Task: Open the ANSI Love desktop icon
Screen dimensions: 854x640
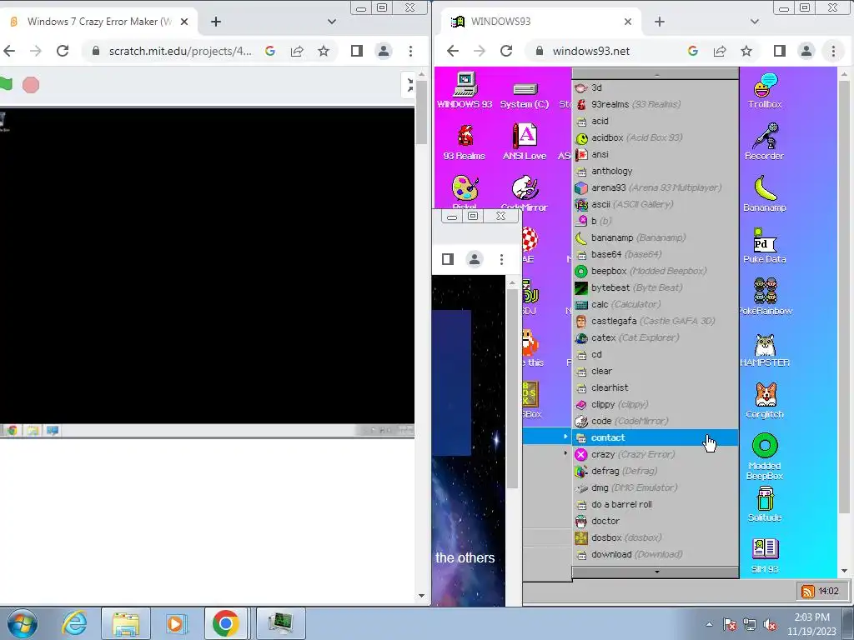Action: [x=525, y=142]
